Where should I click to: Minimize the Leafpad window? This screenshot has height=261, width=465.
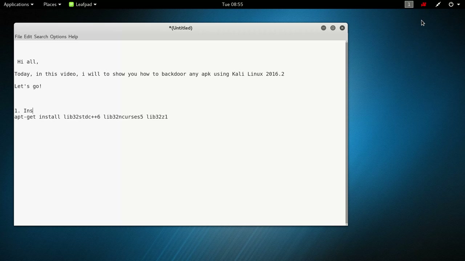pyautogui.click(x=323, y=28)
